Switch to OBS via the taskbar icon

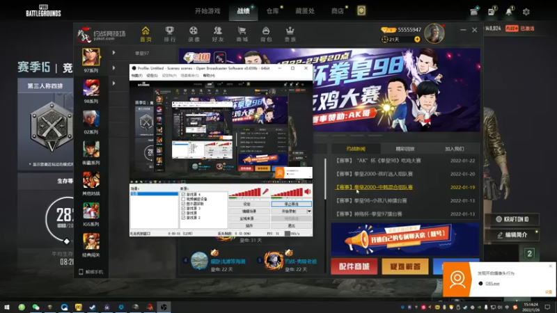164,307
